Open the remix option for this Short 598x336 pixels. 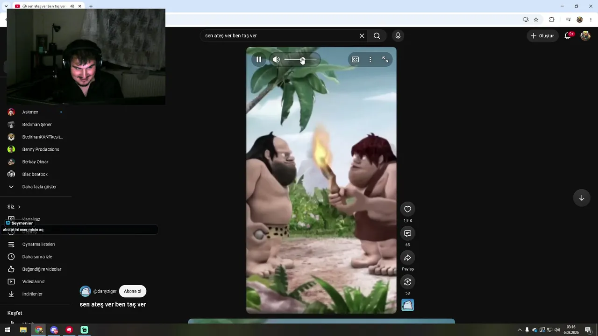pyautogui.click(x=407, y=282)
